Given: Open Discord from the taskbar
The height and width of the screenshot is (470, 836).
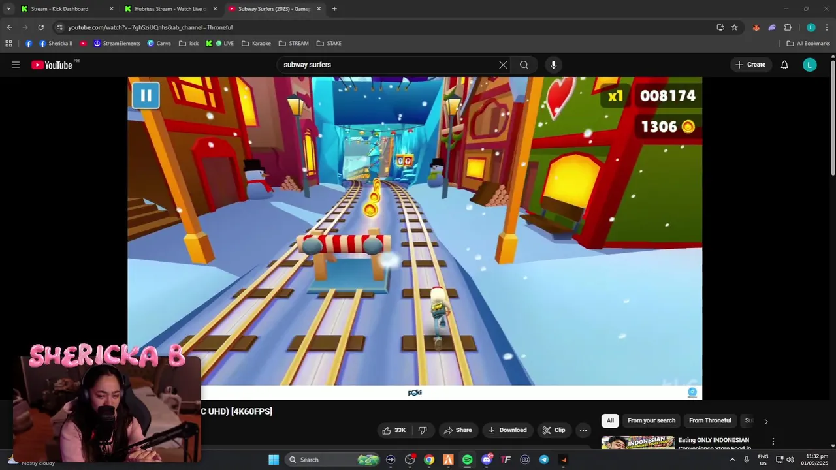Looking at the screenshot, I should click(x=487, y=460).
